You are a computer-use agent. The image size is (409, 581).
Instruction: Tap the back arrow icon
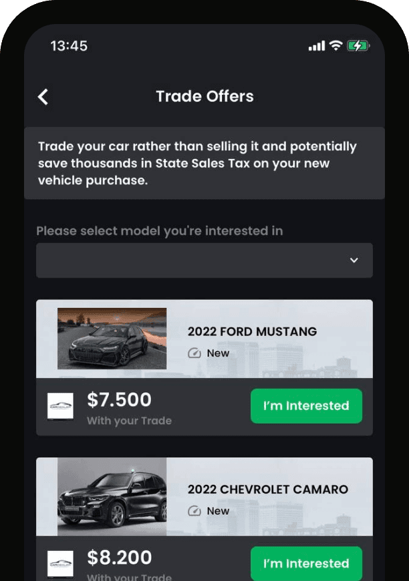click(x=43, y=97)
